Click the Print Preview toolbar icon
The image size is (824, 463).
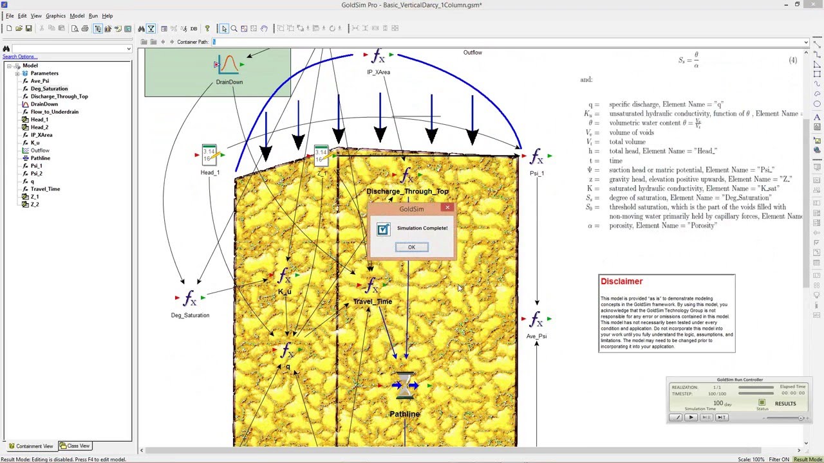coord(75,28)
